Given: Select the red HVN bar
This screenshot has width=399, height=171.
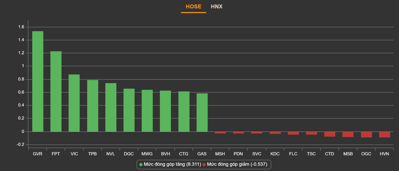Looking at the screenshot, I should [x=385, y=135].
